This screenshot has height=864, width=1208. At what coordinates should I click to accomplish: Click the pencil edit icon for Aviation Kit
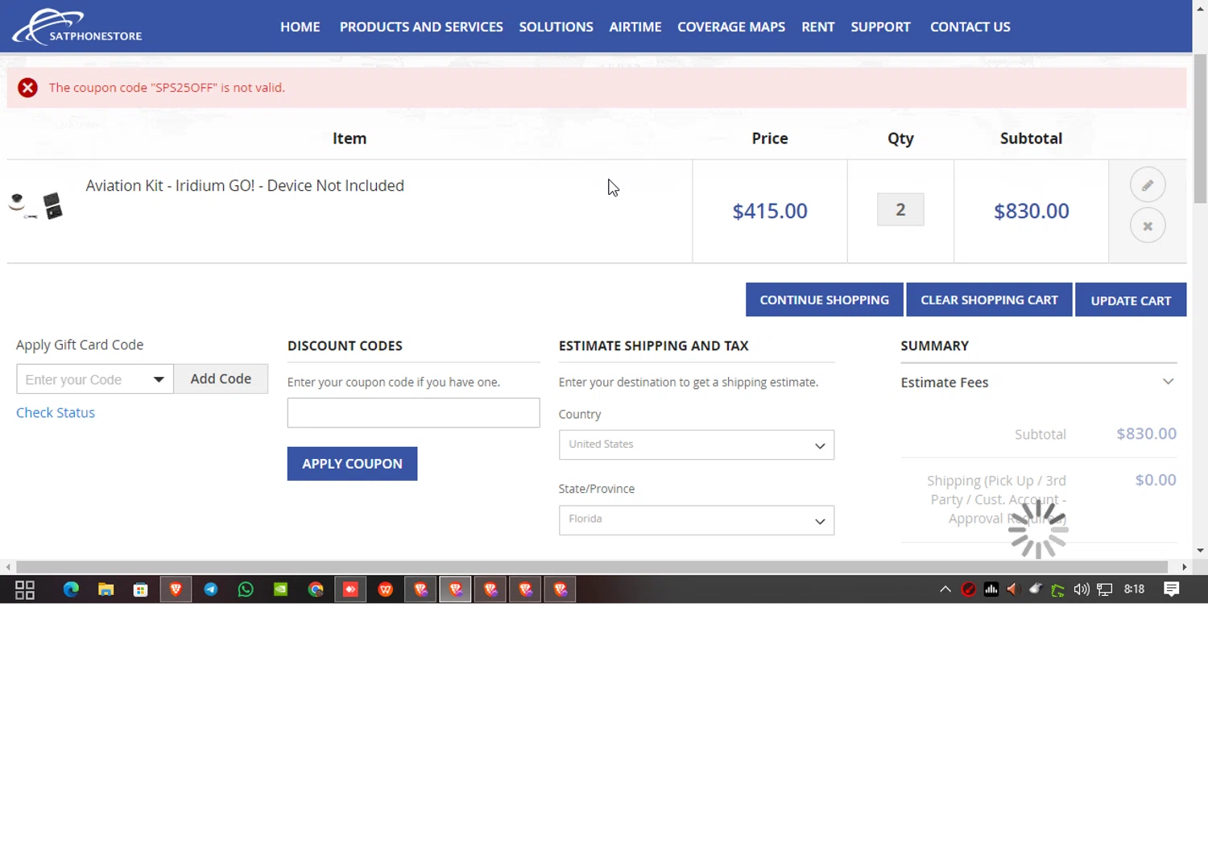1148,185
